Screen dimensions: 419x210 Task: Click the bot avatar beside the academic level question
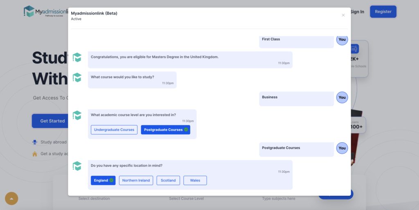point(77,115)
